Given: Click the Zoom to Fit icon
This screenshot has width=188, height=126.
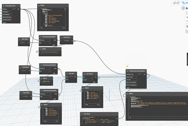Looking at the screenshot, I should [187, 13].
